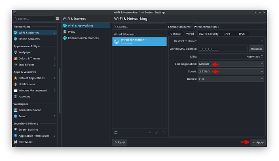This screenshot has width=279, height=161.
Task: Select Wired connection 1 in list
Action: (x=139, y=42)
